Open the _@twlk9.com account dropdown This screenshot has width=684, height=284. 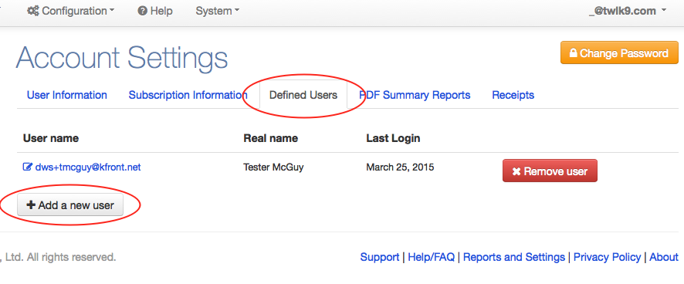(628, 11)
